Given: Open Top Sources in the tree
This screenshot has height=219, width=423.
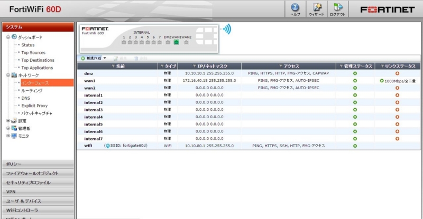Looking at the screenshot, I should pos(33,53).
